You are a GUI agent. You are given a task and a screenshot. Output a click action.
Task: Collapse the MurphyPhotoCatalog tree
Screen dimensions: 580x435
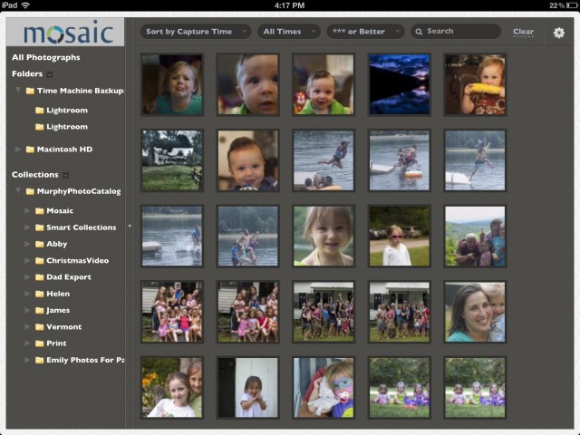click(18, 191)
